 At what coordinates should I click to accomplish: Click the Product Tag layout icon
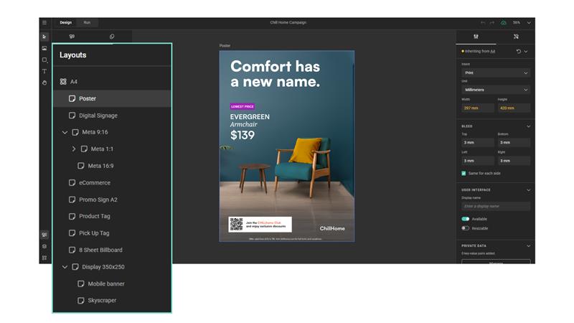click(x=72, y=216)
